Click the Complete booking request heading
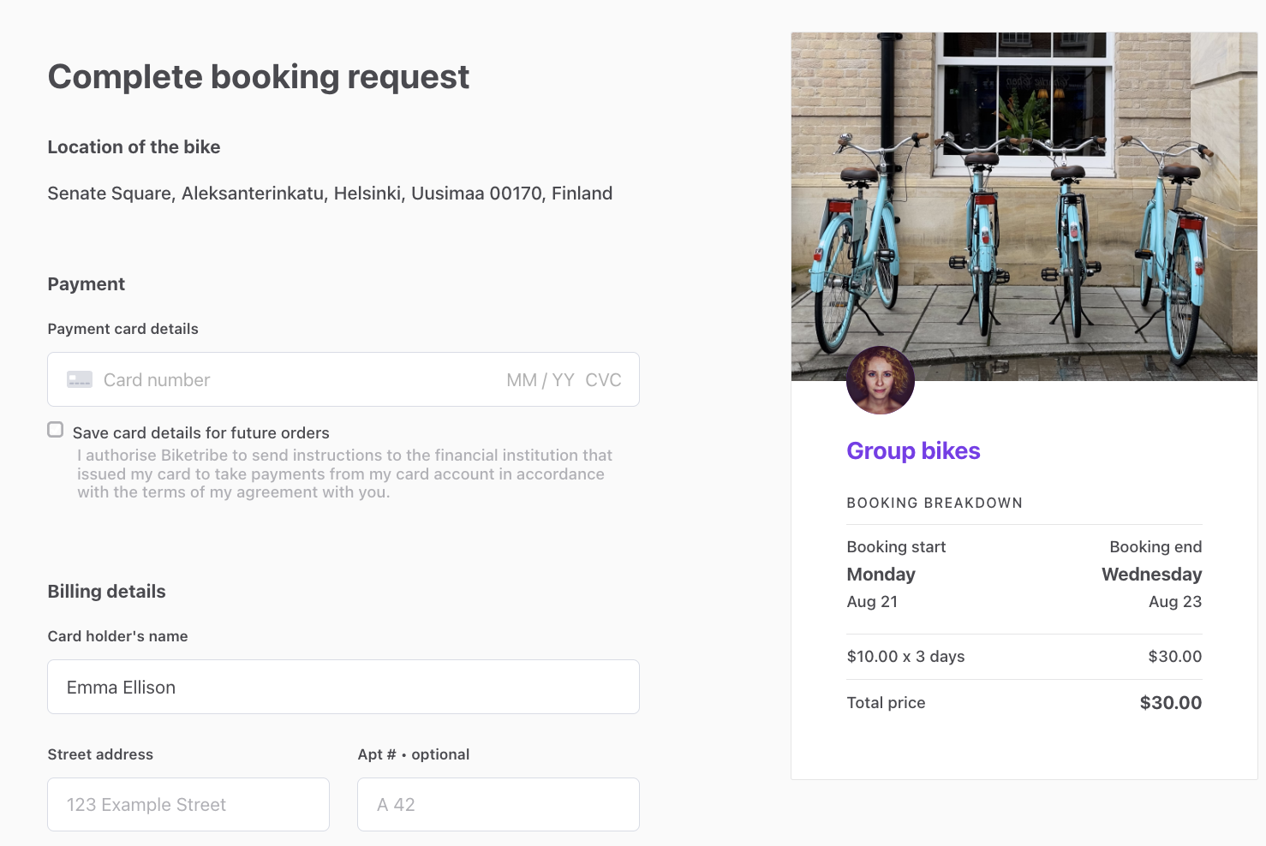 258,77
